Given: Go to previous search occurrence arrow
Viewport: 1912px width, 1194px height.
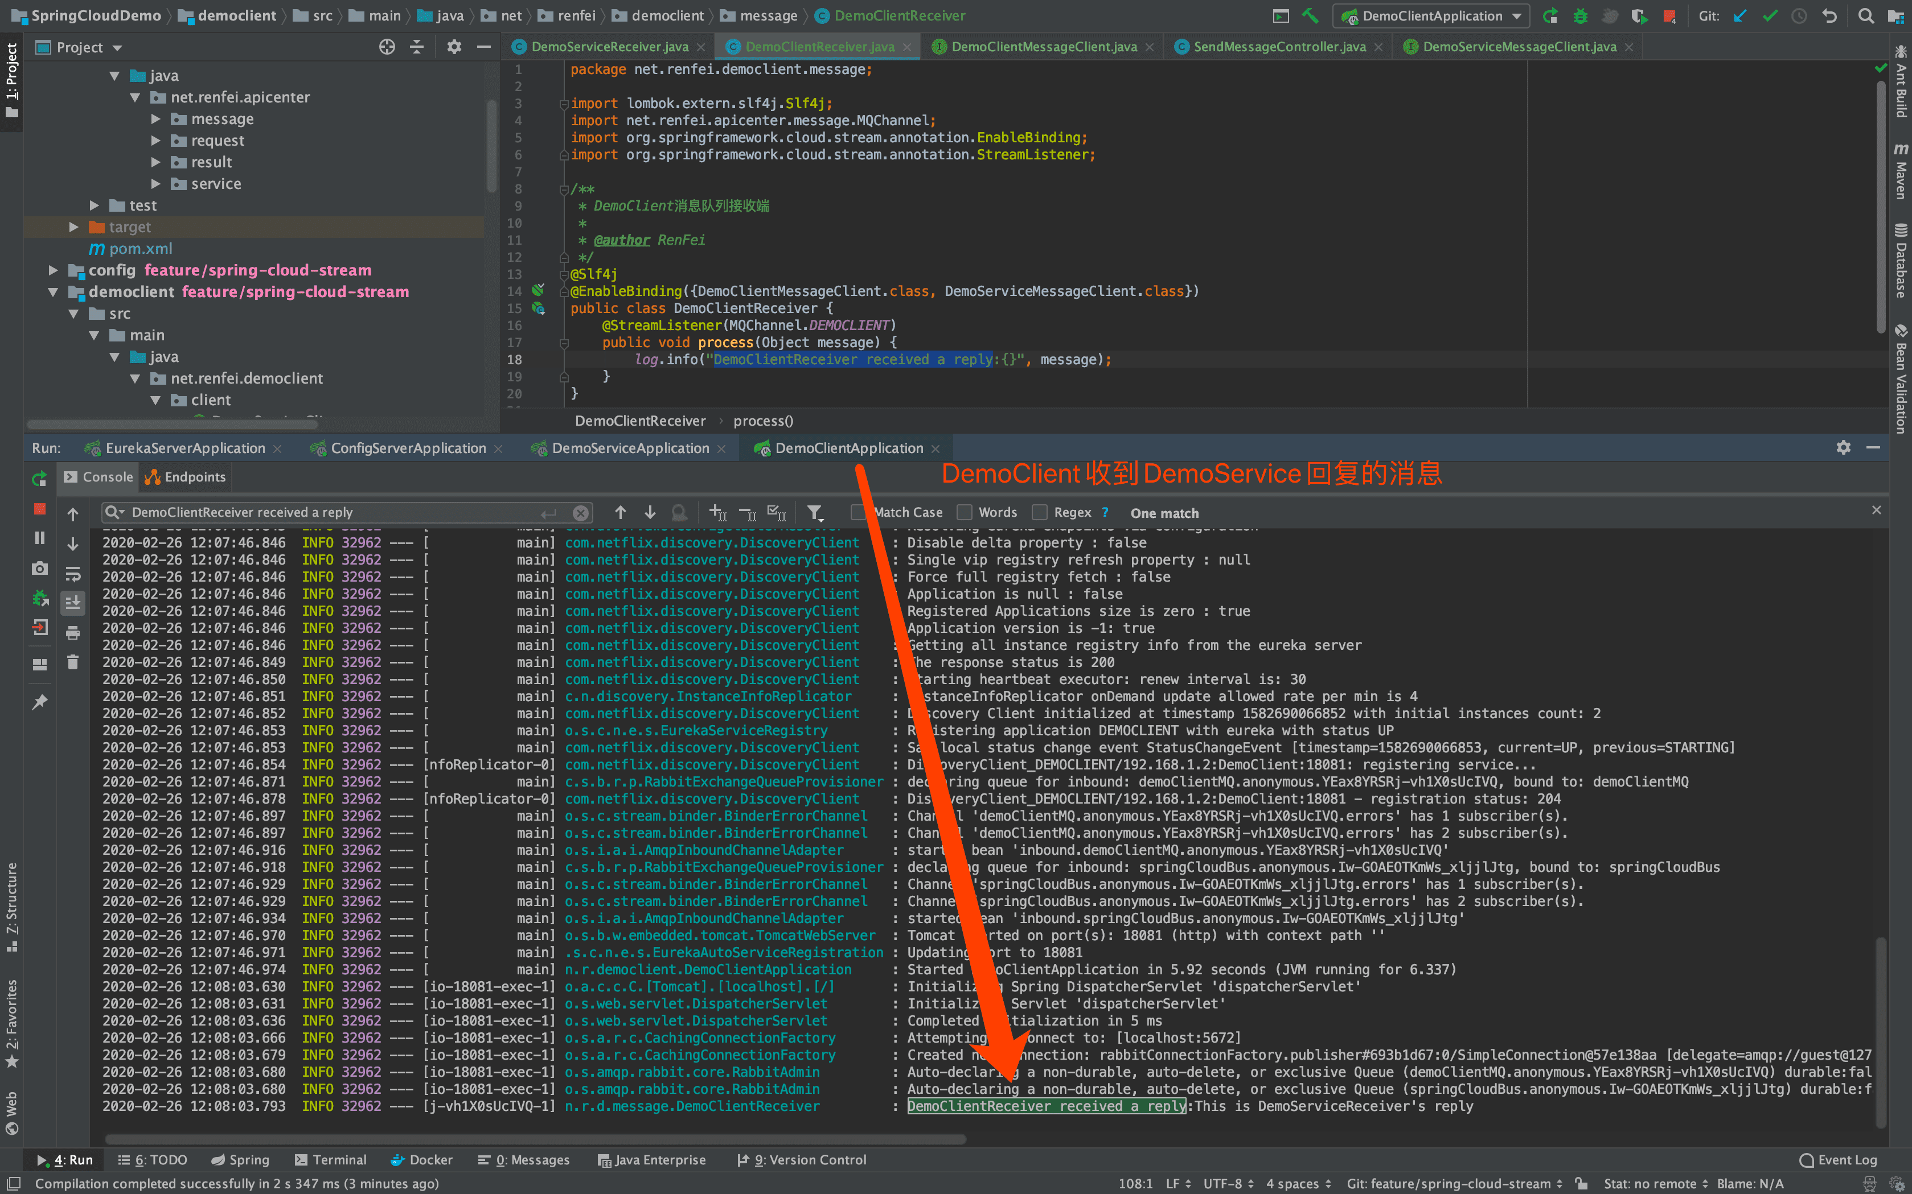Looking at the screenshot, I should tap(620, 513).
